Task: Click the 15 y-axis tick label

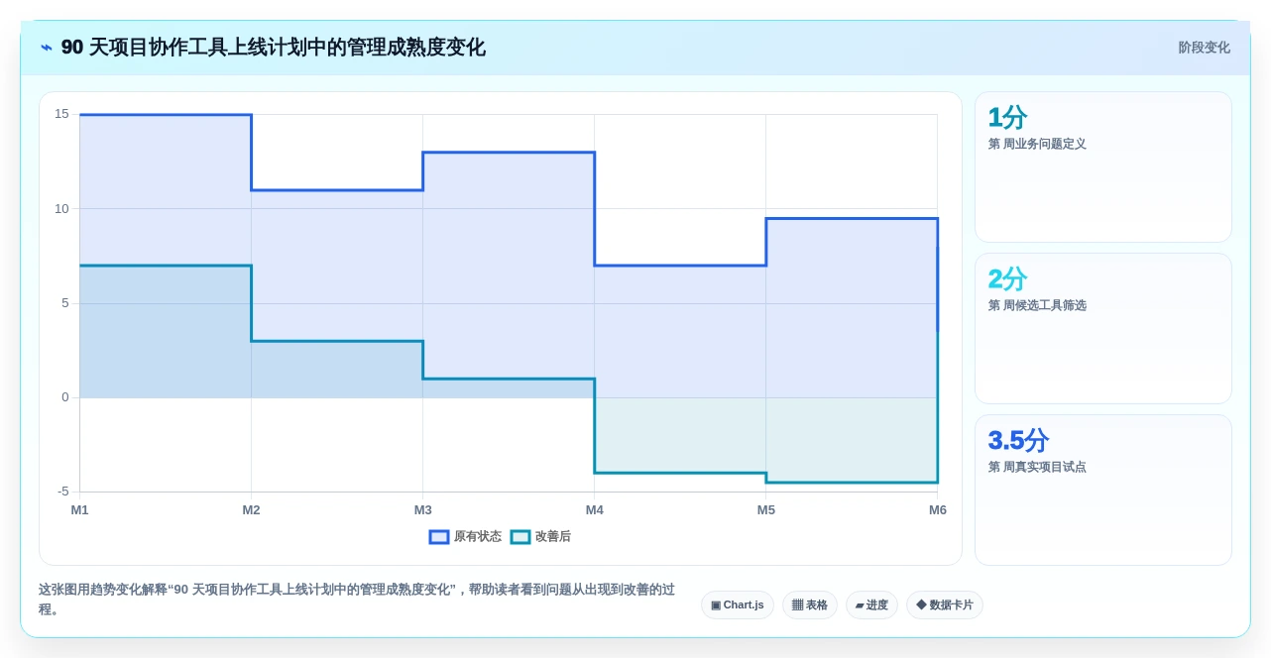Action: pyautogui.click(x=61, y=114)
